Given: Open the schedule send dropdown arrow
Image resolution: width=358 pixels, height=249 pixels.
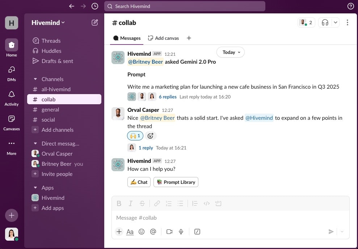Looking at the screenshot, I should tap(342, 232).
